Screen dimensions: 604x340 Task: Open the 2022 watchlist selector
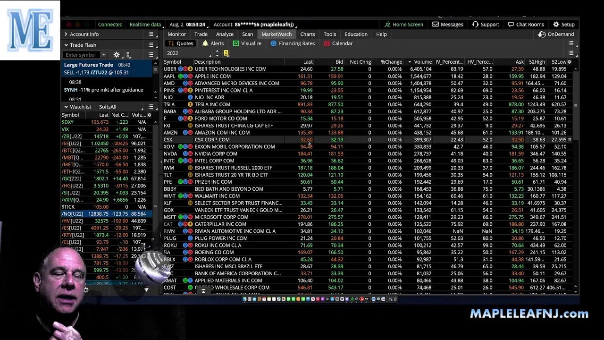click(189, 53)
